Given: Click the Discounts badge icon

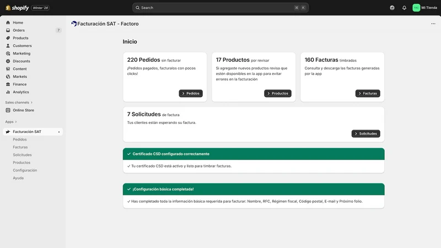Looking at the screenshot, I should pos(8,61).
